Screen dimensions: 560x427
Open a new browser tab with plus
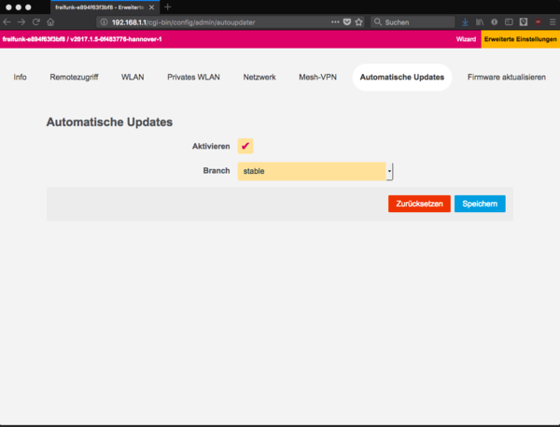coord(167,7)
